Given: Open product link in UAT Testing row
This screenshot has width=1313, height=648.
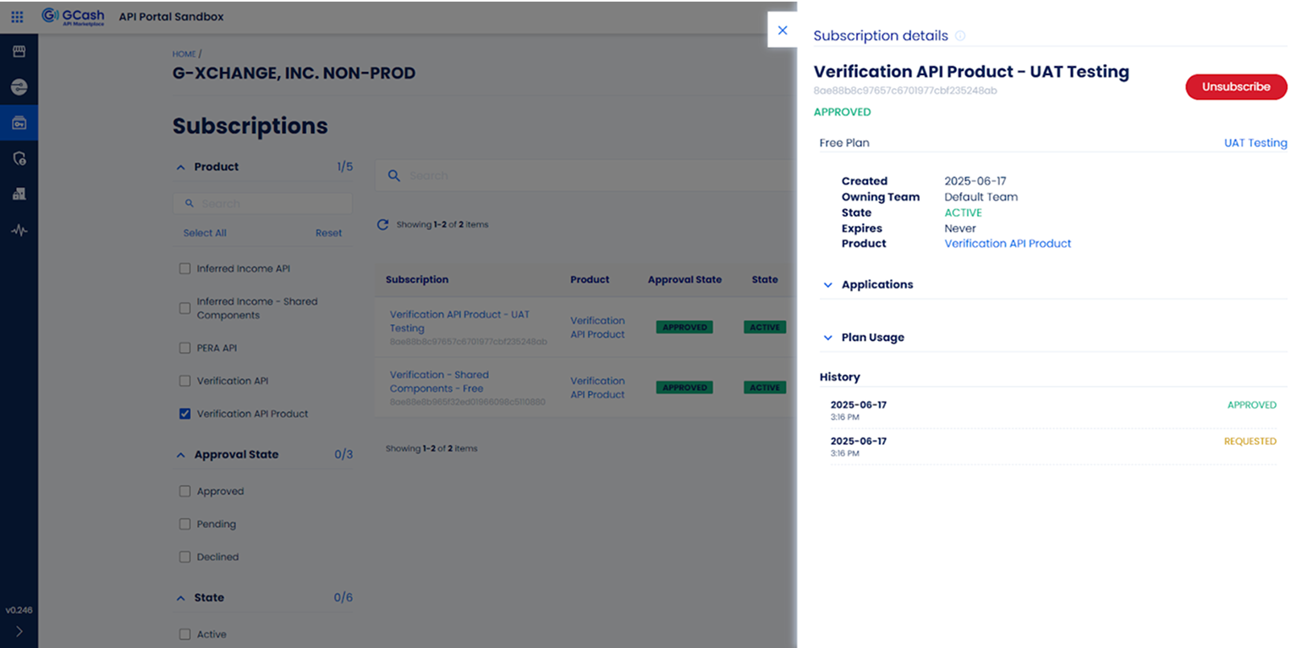Looking at the screenshot, I should [x=597, y=327].
